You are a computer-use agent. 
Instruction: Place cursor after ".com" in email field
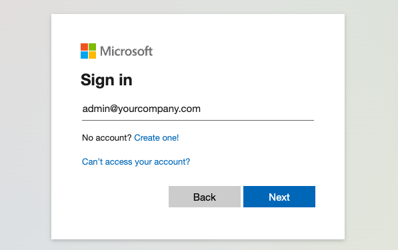point(201,109)
